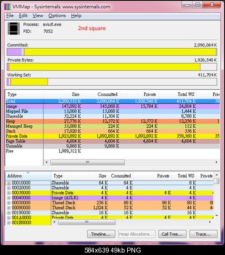The width and height of the screenshot is (225, 255).
Task: Select the Unusable type row
Action: 112,146
